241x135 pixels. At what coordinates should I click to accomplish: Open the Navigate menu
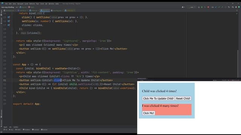(20, 4)
